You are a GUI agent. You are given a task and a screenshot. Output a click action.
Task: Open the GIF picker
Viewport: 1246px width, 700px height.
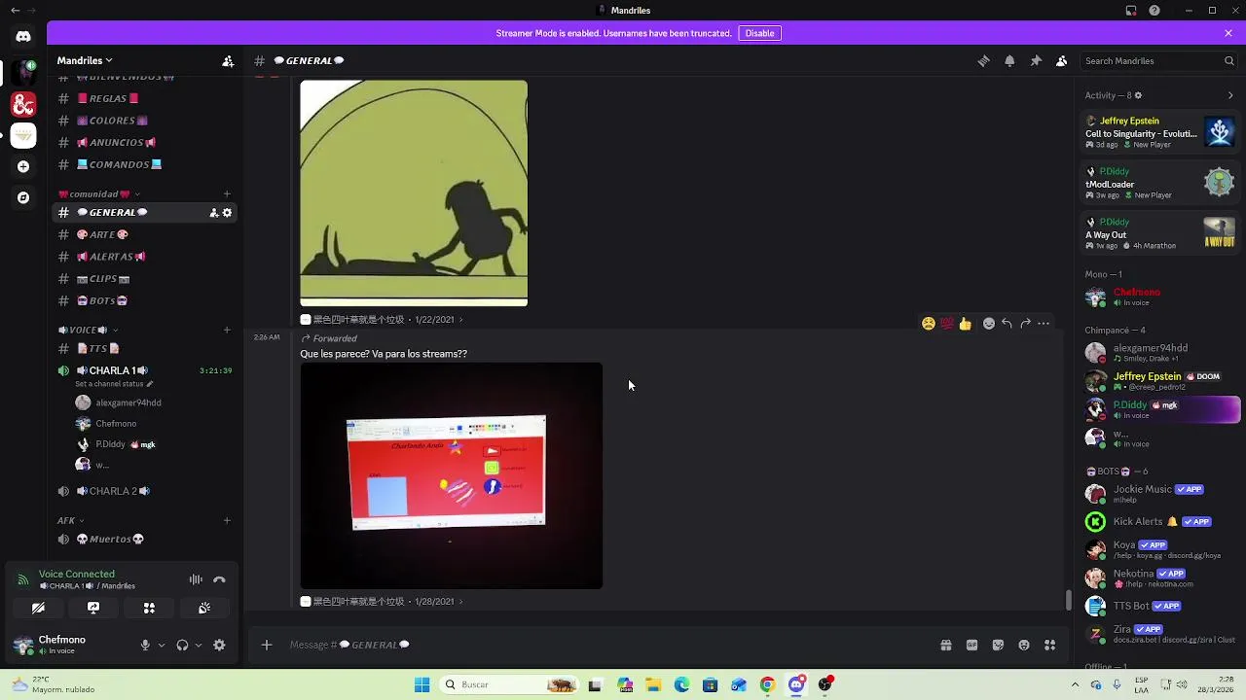coord(971,645)
